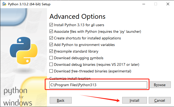The width and height of the screenshot is (174, 107).
Task: Toggle Associate files with Python checkbox
Action: pyautogui.click(x=51, y=31)
